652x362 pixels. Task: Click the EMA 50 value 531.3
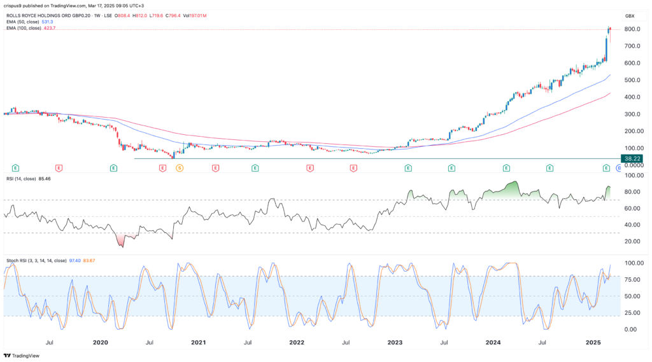coord(47,22)
